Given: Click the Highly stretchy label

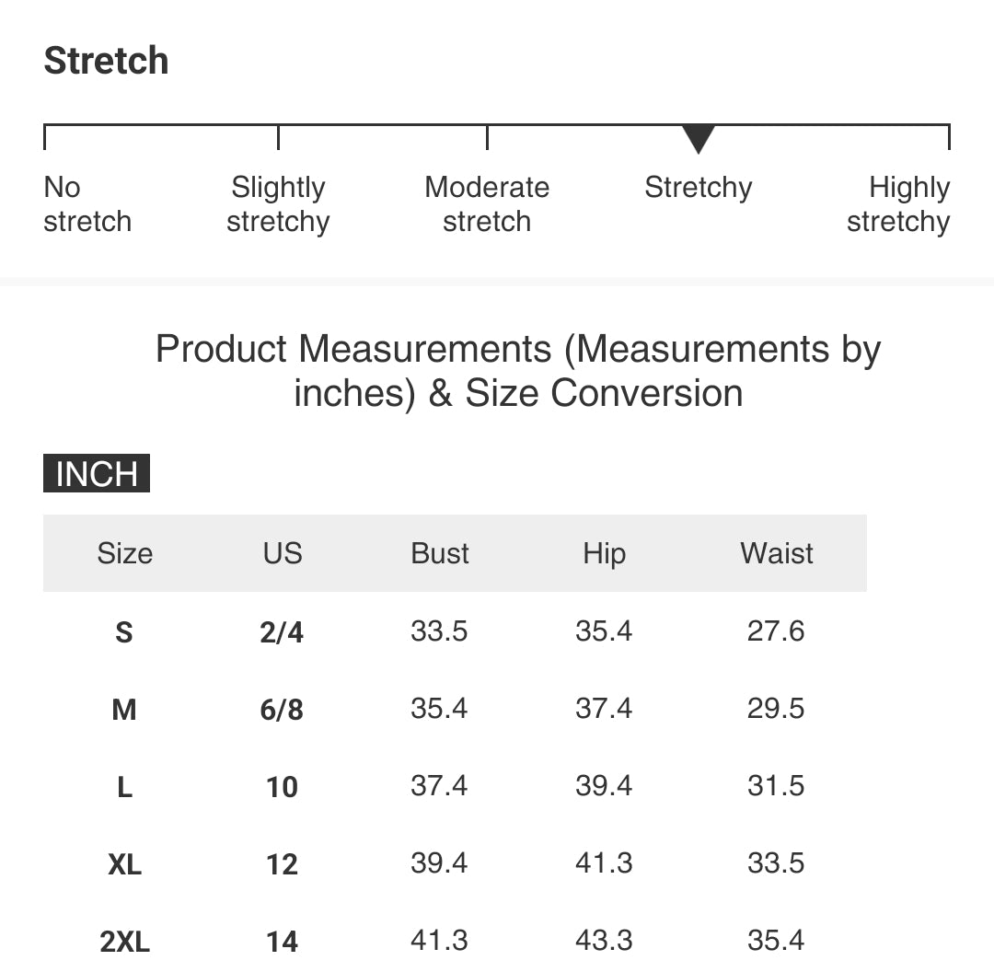Looking at the screenshot, I should 898,204.
